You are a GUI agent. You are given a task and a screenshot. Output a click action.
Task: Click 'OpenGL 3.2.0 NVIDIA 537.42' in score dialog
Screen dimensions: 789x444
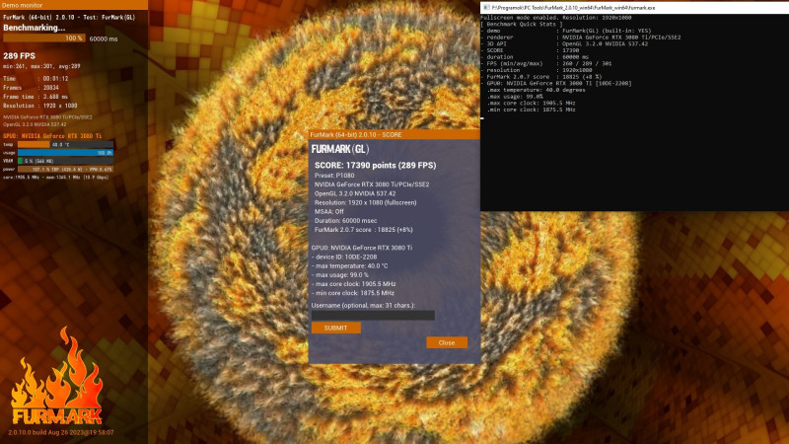coord(355,193)
